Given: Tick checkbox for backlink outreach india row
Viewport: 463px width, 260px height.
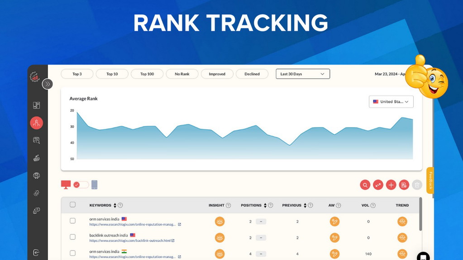Looking at the screenshot, I should click(x=72, y=236).
